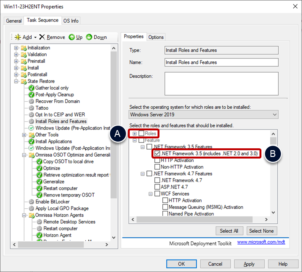Uncheck .NET Framework 3.5 (includes .NET 2.0 and 3.0)
This screenshot has height=272, width=302.
157,154
